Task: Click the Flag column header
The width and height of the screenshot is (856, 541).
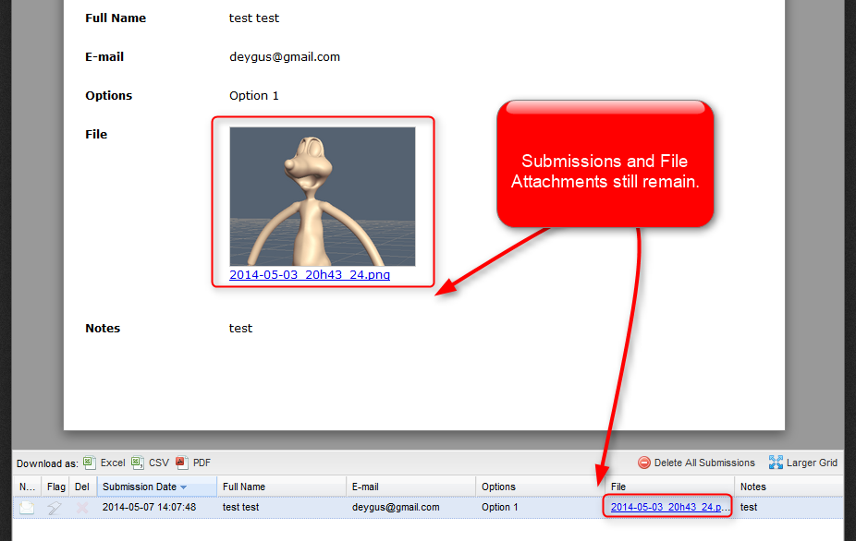Action: coord(56,487)
